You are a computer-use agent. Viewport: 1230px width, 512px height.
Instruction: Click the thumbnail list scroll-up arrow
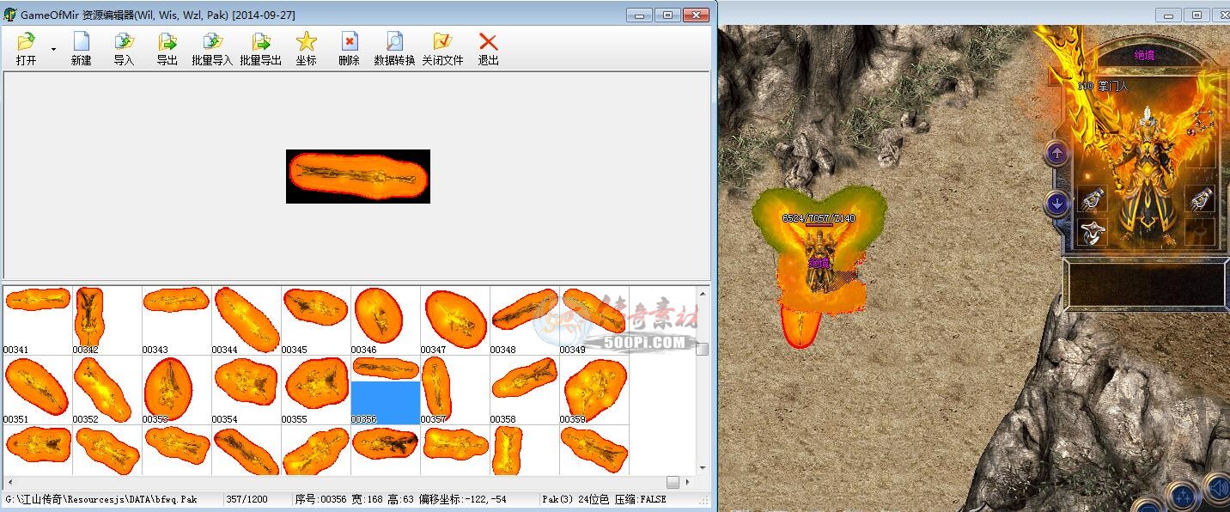coord(702,294)
